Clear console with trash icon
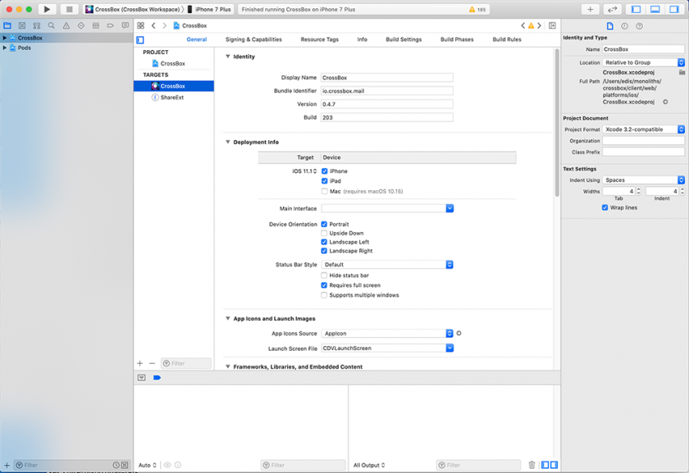The image size is (689, 473). tap(532, 465)
